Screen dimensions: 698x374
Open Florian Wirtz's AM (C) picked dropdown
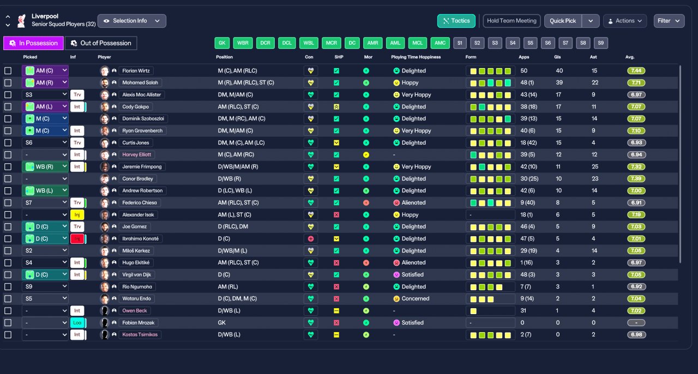[45, 71]
